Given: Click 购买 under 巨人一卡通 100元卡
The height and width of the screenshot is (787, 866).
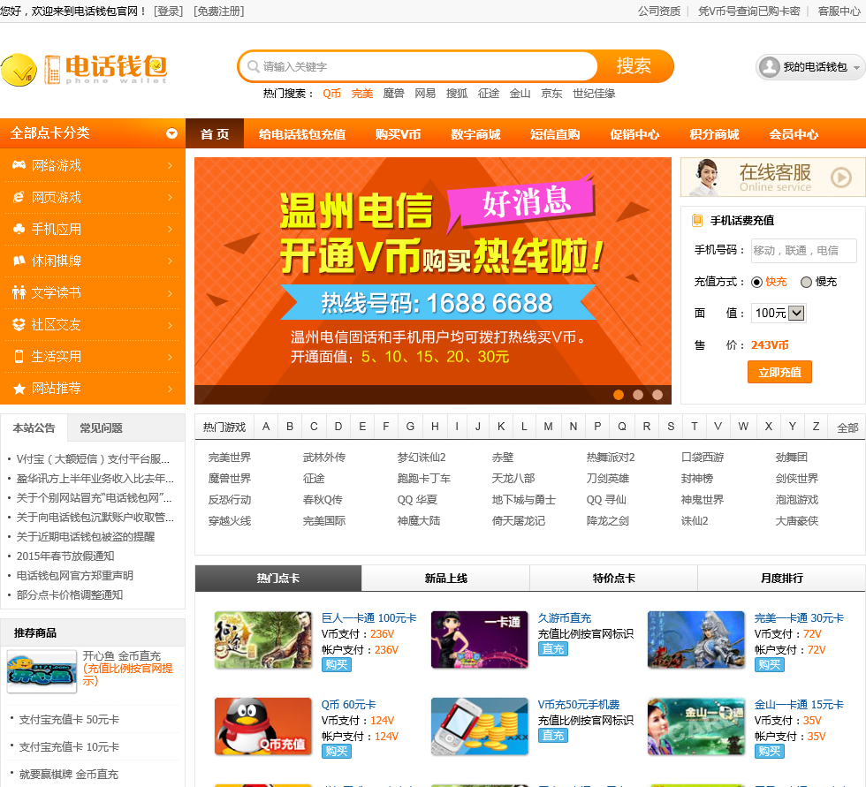Looking at the screenshot, I should point(337,665).
